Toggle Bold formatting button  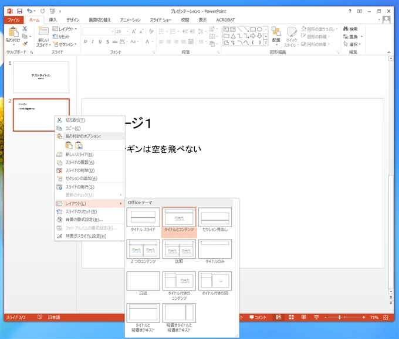point(86,42)
